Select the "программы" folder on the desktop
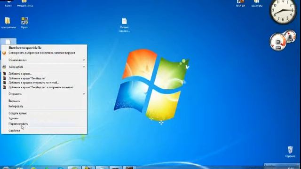Screen dimensions: 301x169 [x=8, y=23]
